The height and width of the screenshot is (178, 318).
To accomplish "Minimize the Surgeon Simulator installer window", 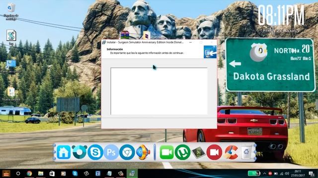I will click(x=190, y=42).
